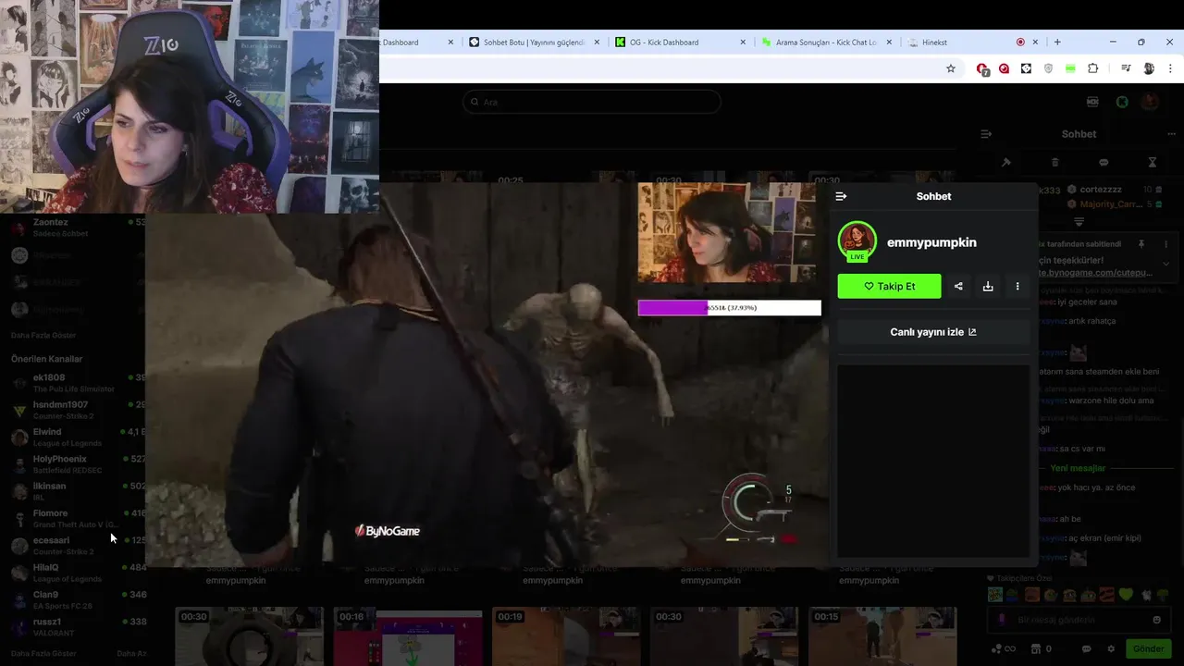1184x666 pixels.
Task: Switch to the Sohbet Botu tab
Action: (x=534, y=42)
